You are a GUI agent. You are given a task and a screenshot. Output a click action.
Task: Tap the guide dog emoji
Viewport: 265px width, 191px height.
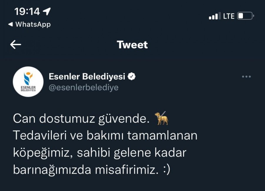click(161, 118)
